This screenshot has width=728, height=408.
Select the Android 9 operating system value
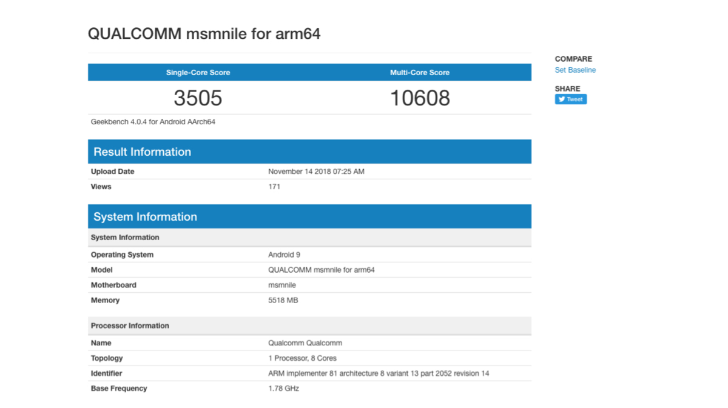pos(284,255)
